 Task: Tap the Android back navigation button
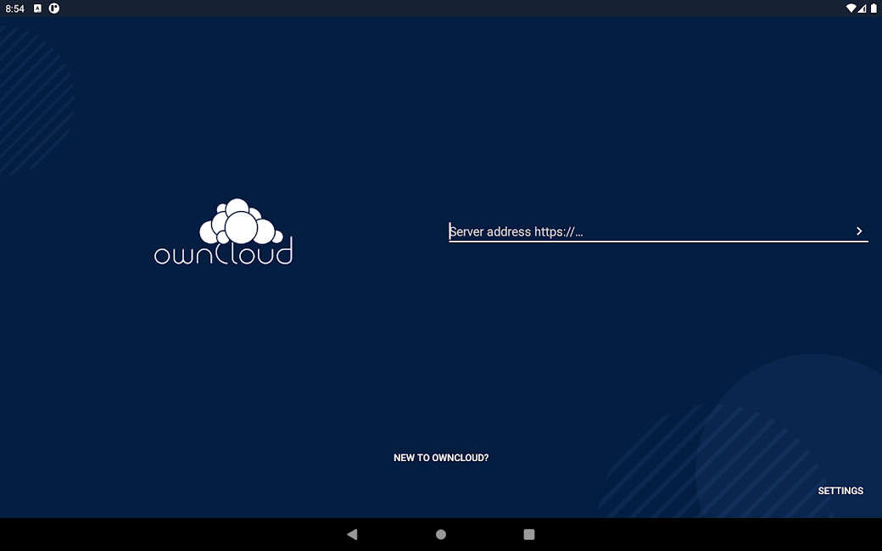coord(353,534)
